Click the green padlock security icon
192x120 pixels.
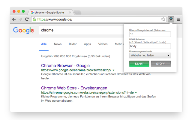click(x=34, y=19)
